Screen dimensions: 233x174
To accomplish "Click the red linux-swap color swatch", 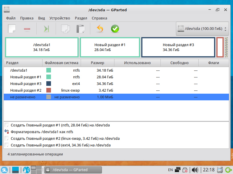I will point(49,90).
